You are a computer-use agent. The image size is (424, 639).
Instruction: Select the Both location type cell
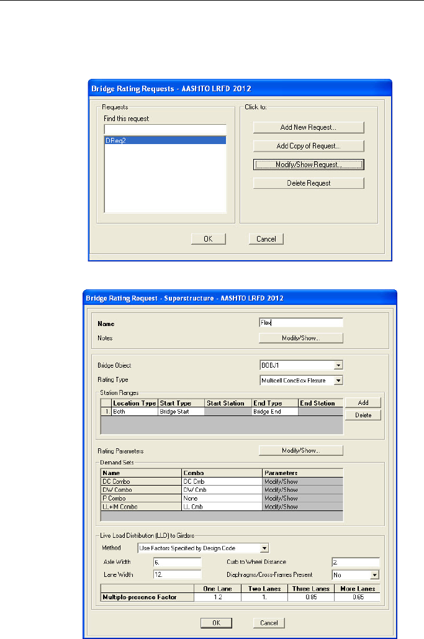135,412
